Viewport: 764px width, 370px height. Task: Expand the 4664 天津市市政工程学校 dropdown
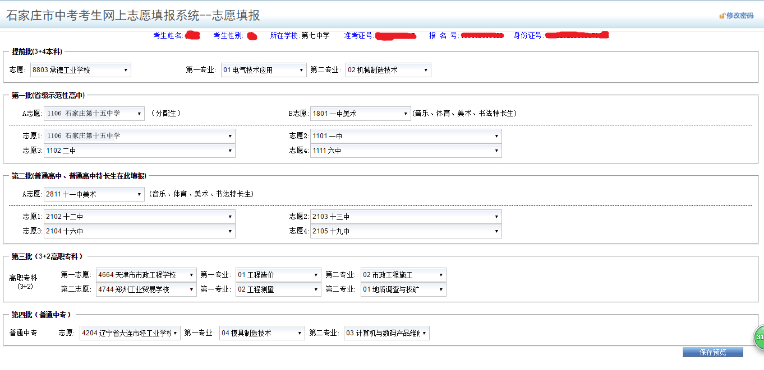tap(146, 275)
